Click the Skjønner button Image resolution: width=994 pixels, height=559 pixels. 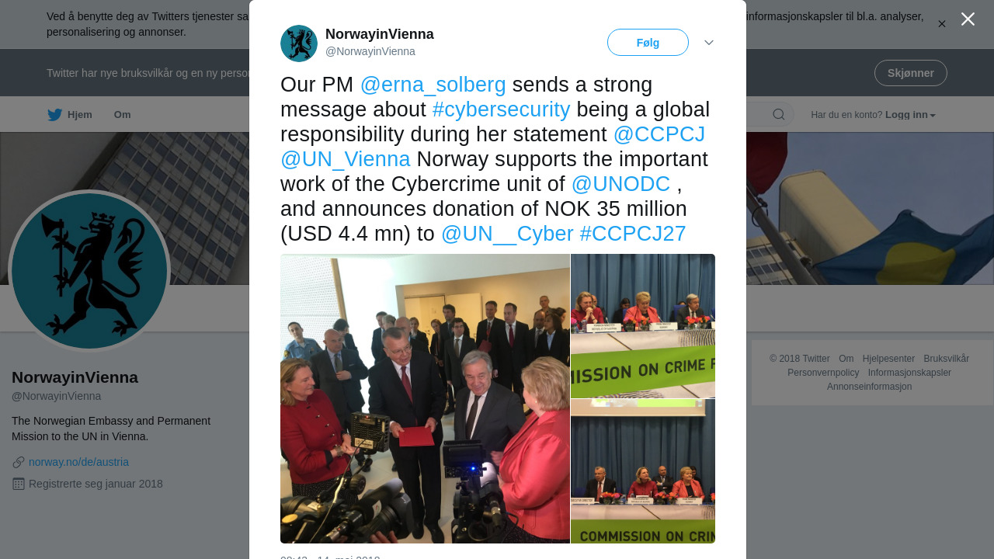click(910, 73)
